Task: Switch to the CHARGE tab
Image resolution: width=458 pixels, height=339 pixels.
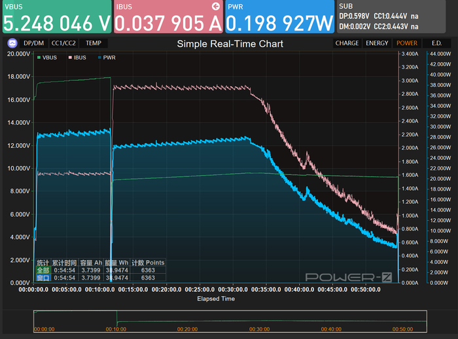Action: click(347, 43)
